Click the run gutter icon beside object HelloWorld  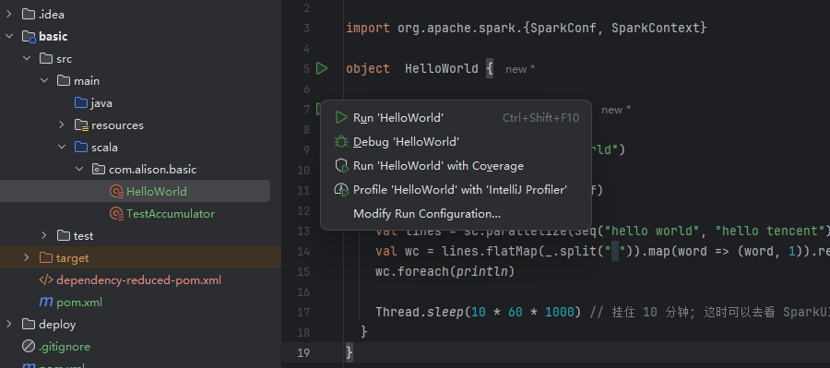[322, 68]
